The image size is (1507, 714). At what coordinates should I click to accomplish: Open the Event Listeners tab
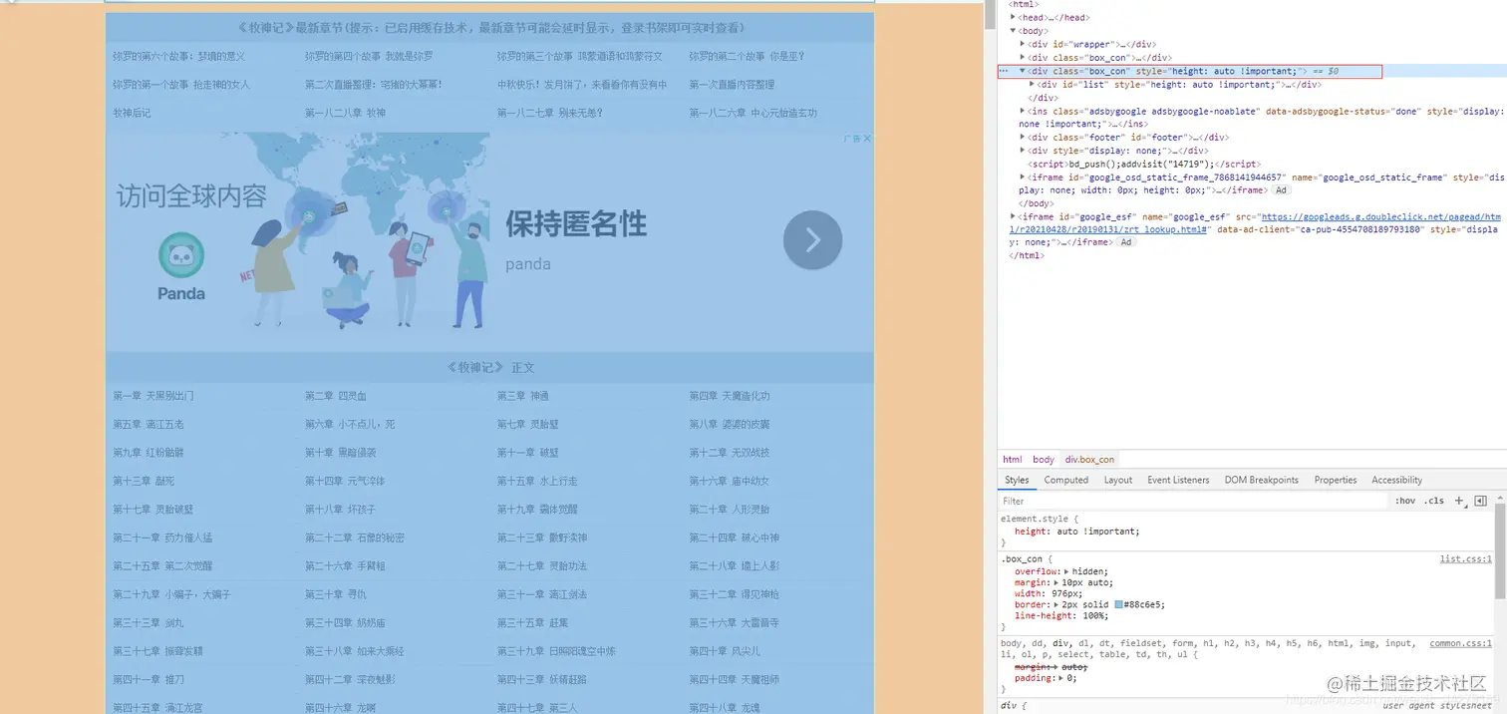click(1178, 480)
